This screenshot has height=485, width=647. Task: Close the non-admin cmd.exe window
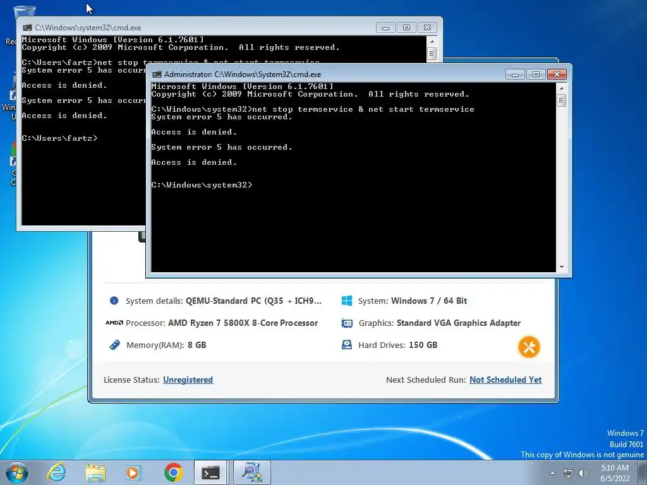(x=427, y=28)
